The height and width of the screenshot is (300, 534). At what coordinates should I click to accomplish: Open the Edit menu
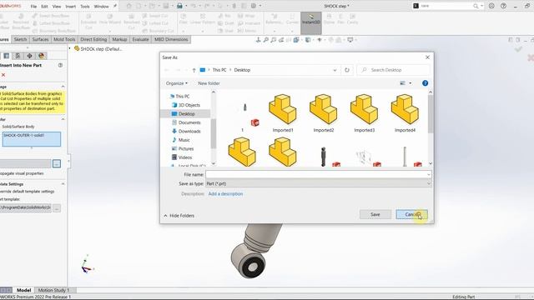pos(44,7)
